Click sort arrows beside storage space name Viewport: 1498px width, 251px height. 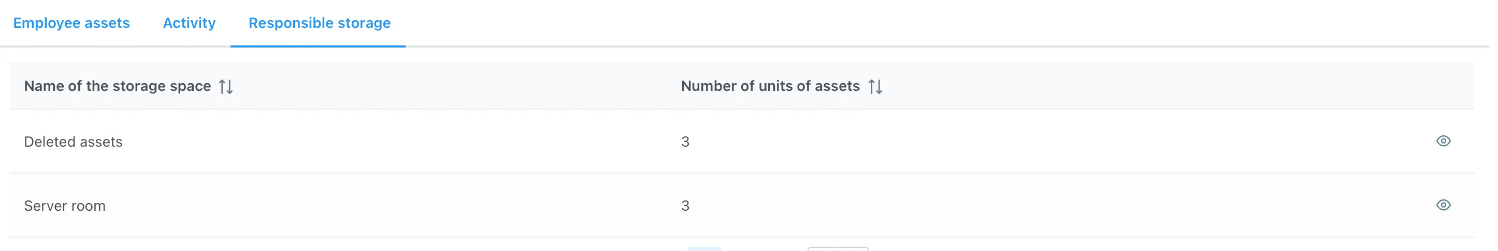[226, 86]
